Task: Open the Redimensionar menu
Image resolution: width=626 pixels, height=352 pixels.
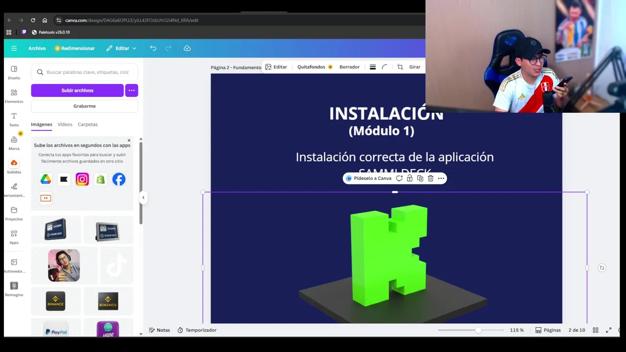Action: tap(75, 48)
